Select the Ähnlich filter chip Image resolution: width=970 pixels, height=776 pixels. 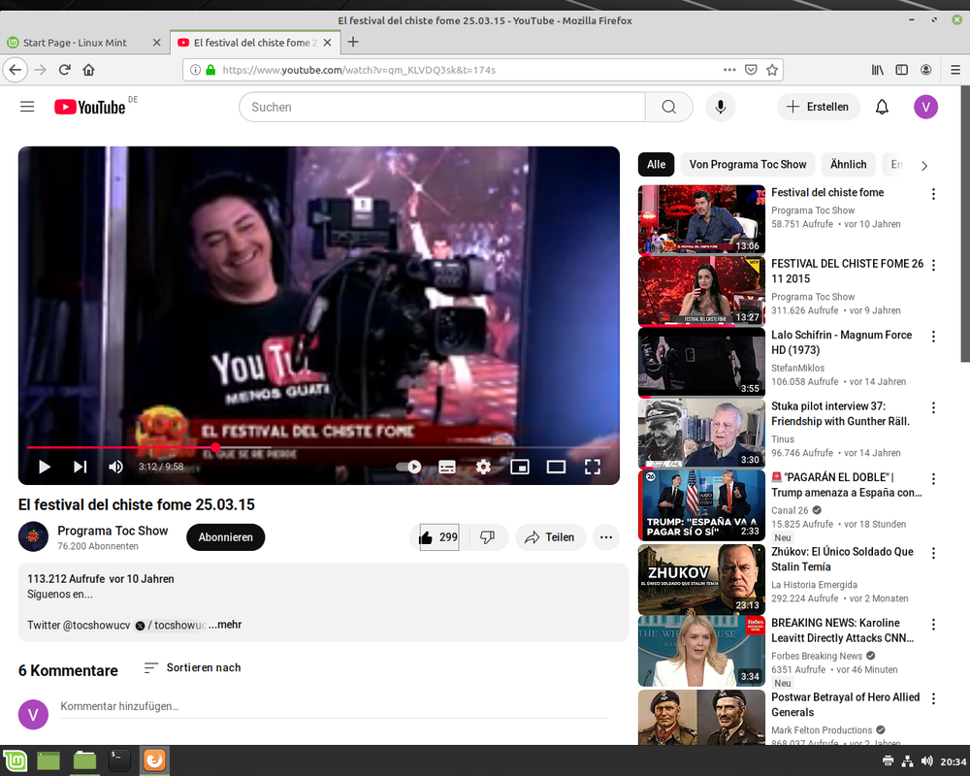[848, 165]
